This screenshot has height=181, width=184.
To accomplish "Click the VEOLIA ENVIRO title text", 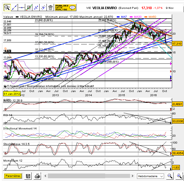I will 105,8.
